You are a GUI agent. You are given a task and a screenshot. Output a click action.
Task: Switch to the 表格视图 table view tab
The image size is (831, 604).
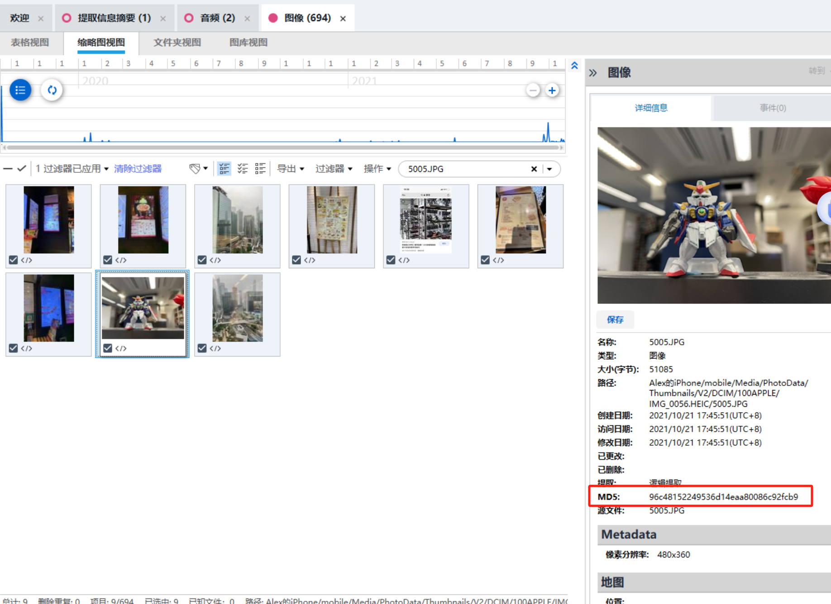[30, 43]
